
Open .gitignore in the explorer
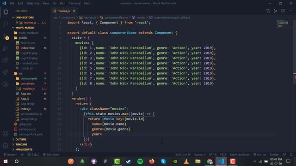pyautogui.click(x=25, y=124)
